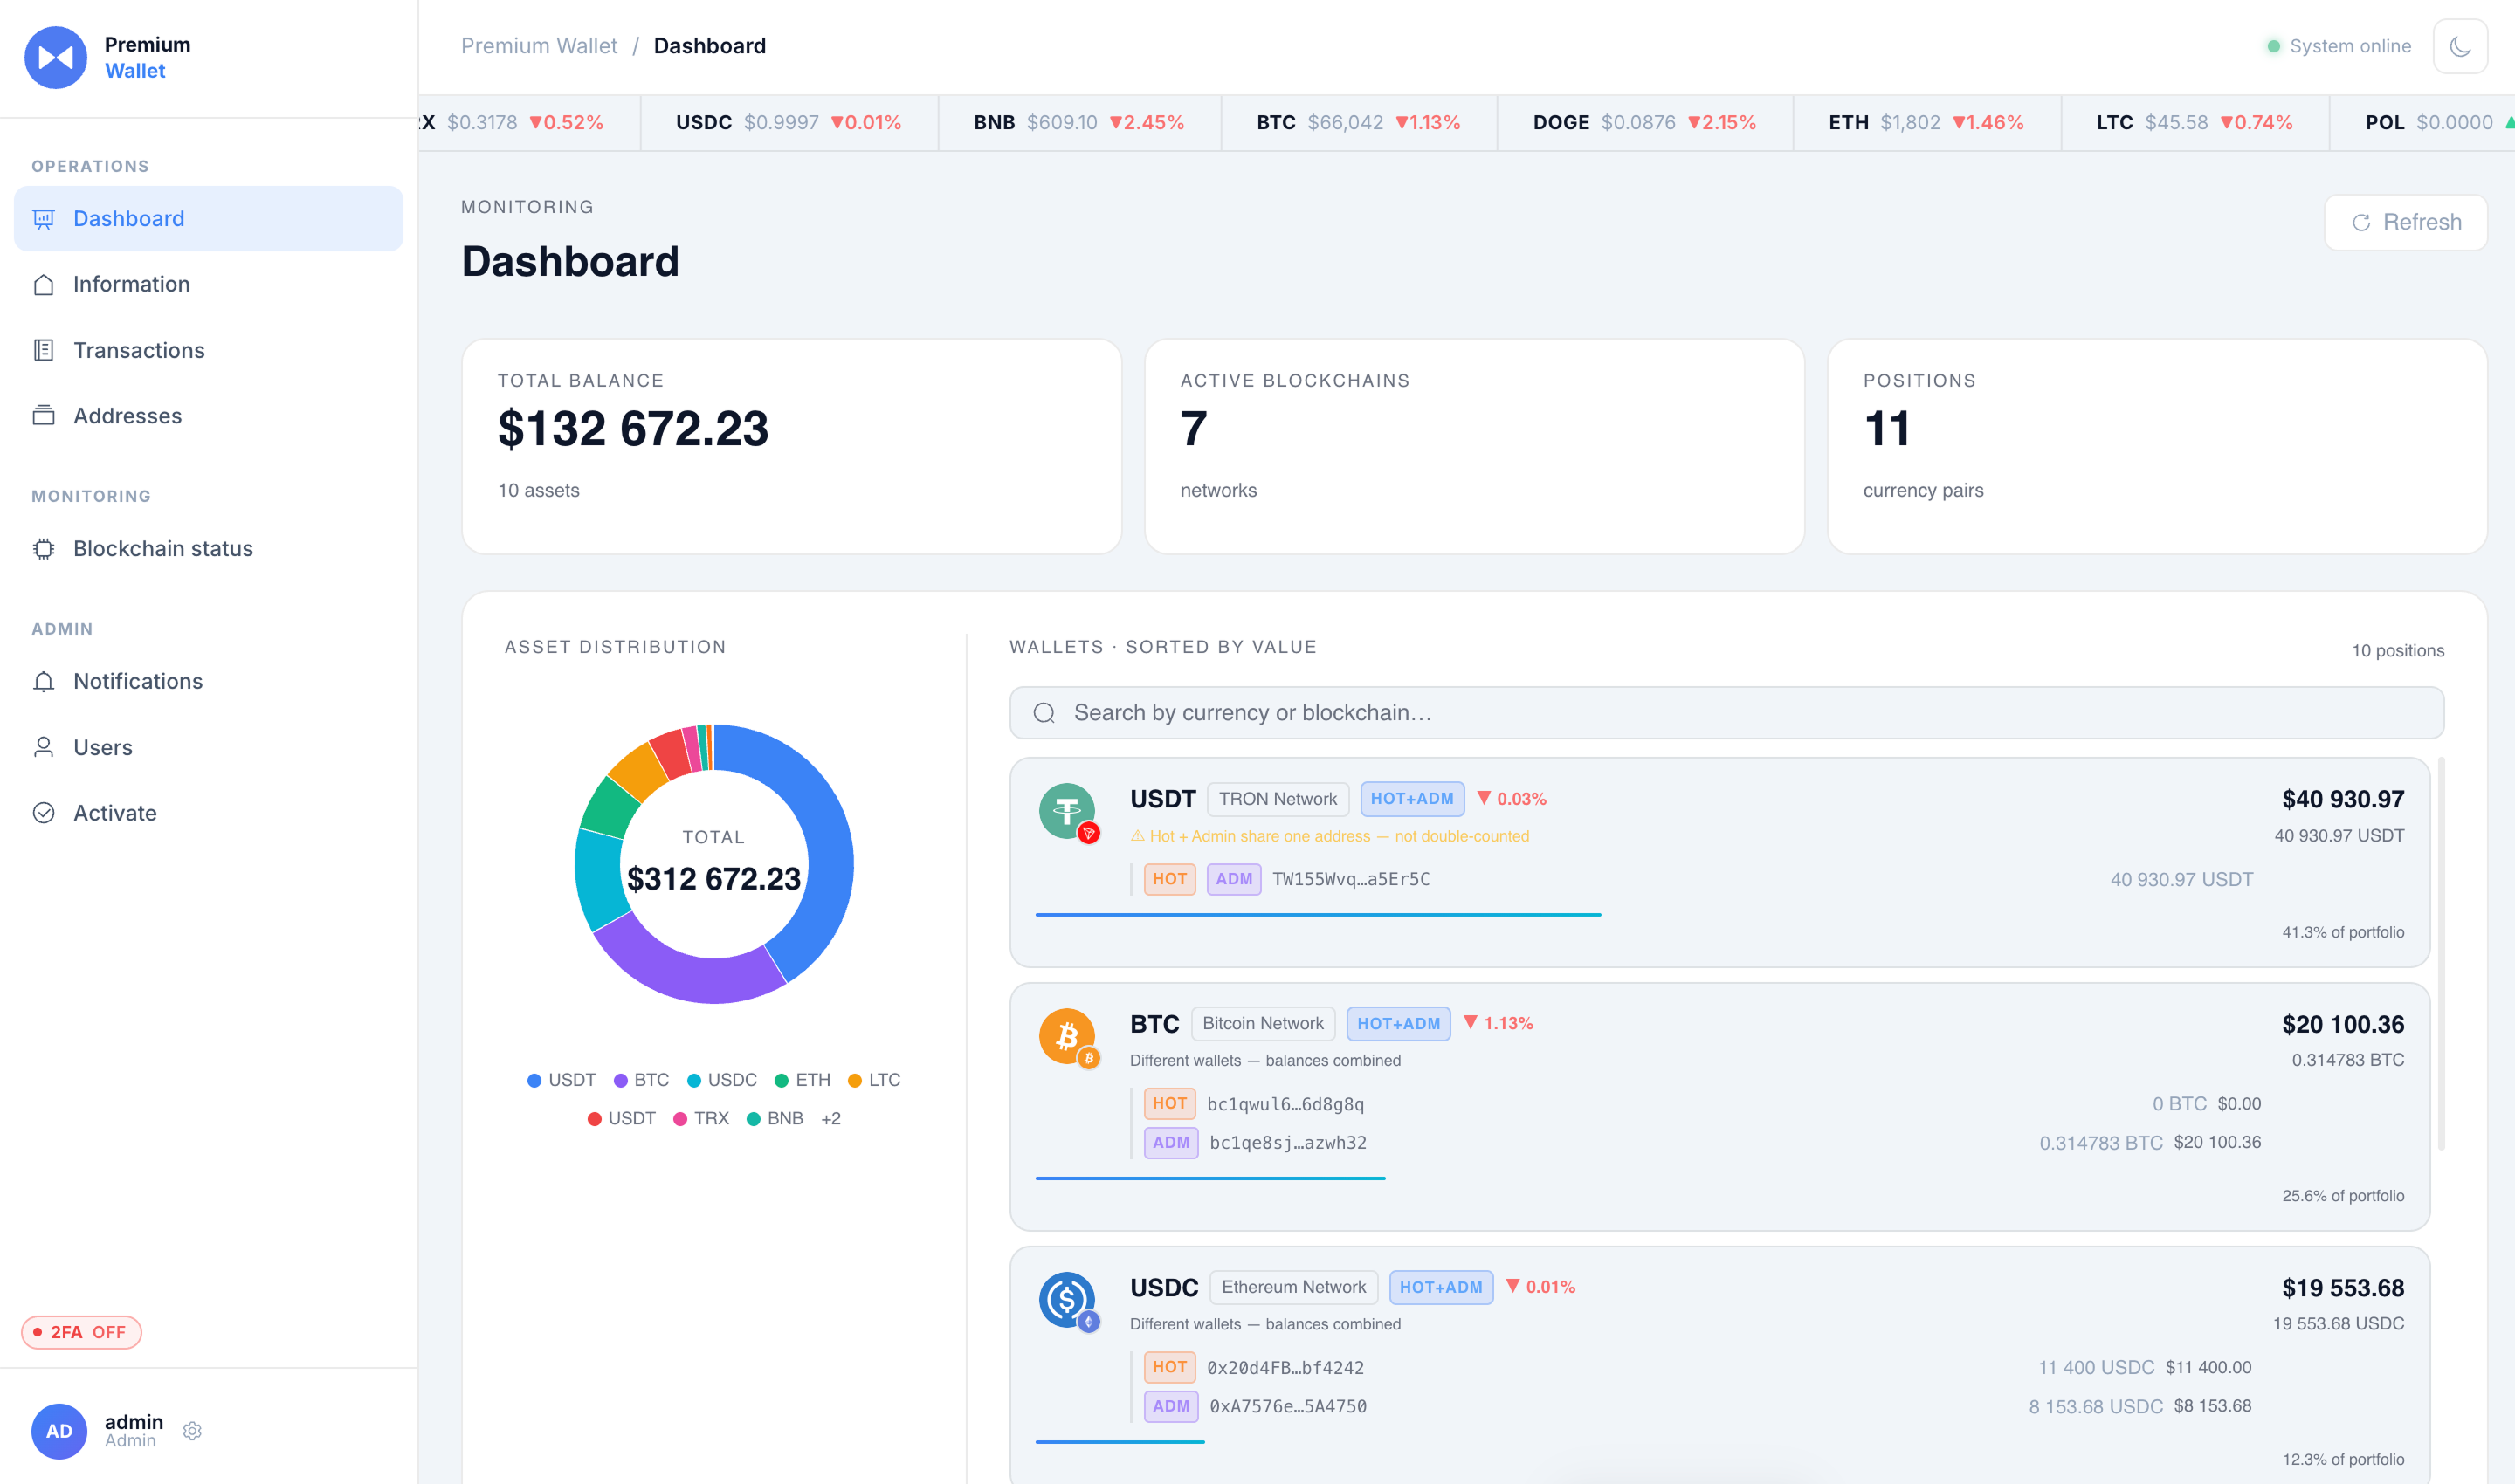Image resolution: width=2515 pixels, height=1484 pixels.
Task: Open the Information page
Action: point(208,284)
